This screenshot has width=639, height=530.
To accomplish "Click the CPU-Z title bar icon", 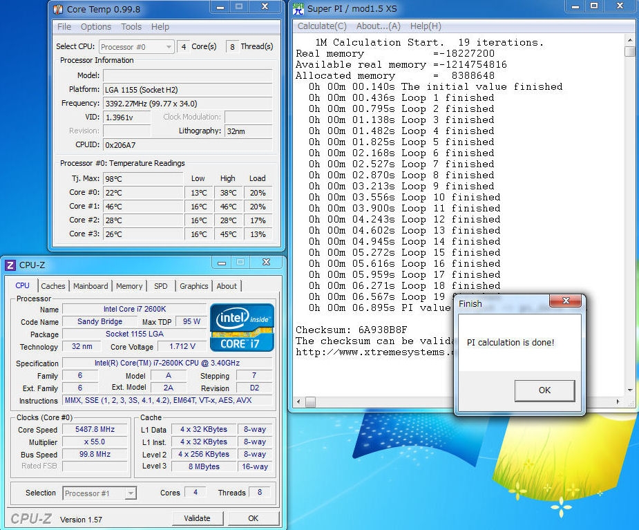I will pos(10,265).
